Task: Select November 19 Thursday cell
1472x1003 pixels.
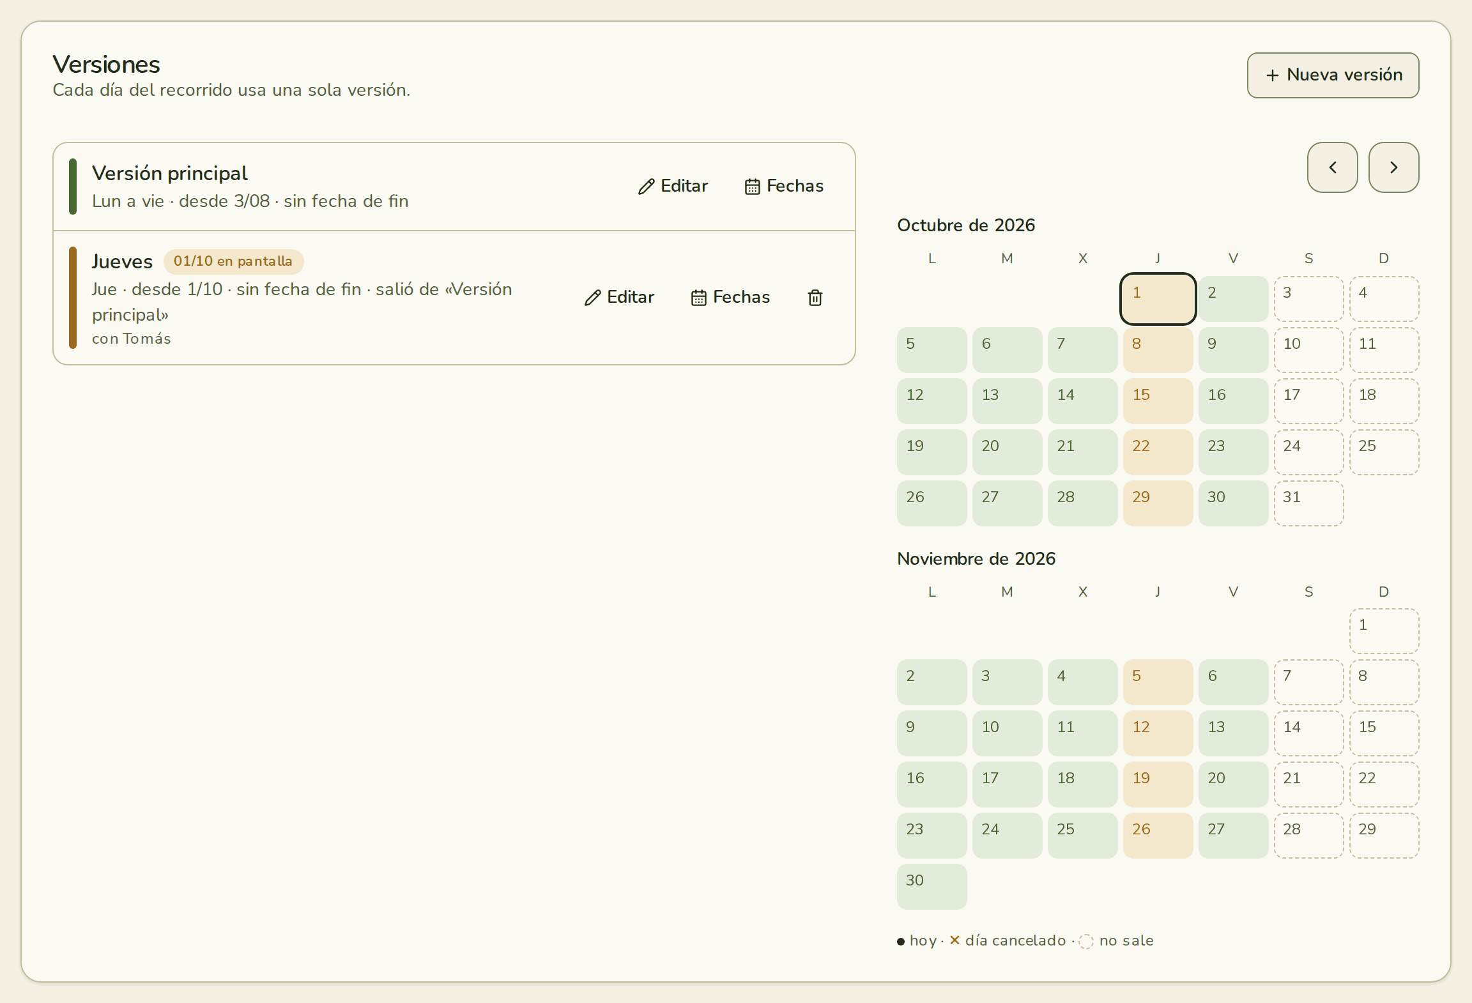Action: [1158, 785]
